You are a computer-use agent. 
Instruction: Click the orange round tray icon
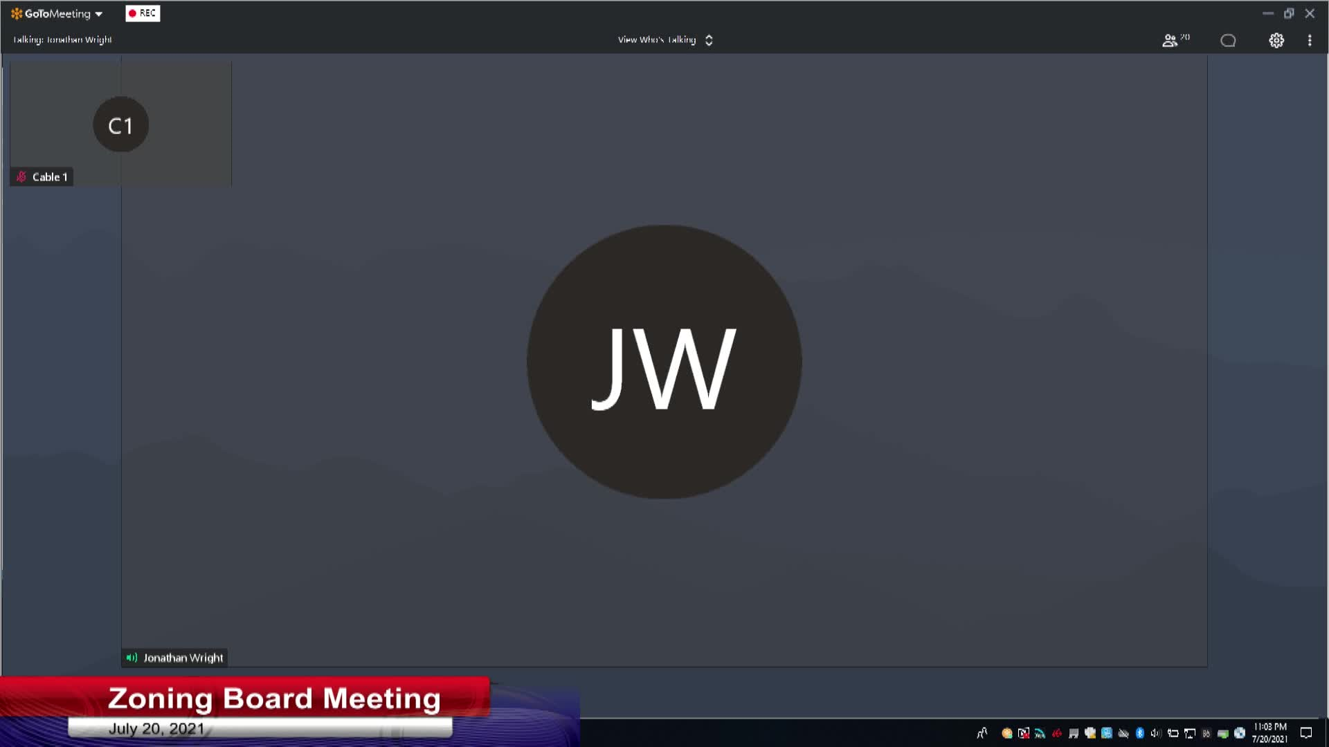point(1007,733)
